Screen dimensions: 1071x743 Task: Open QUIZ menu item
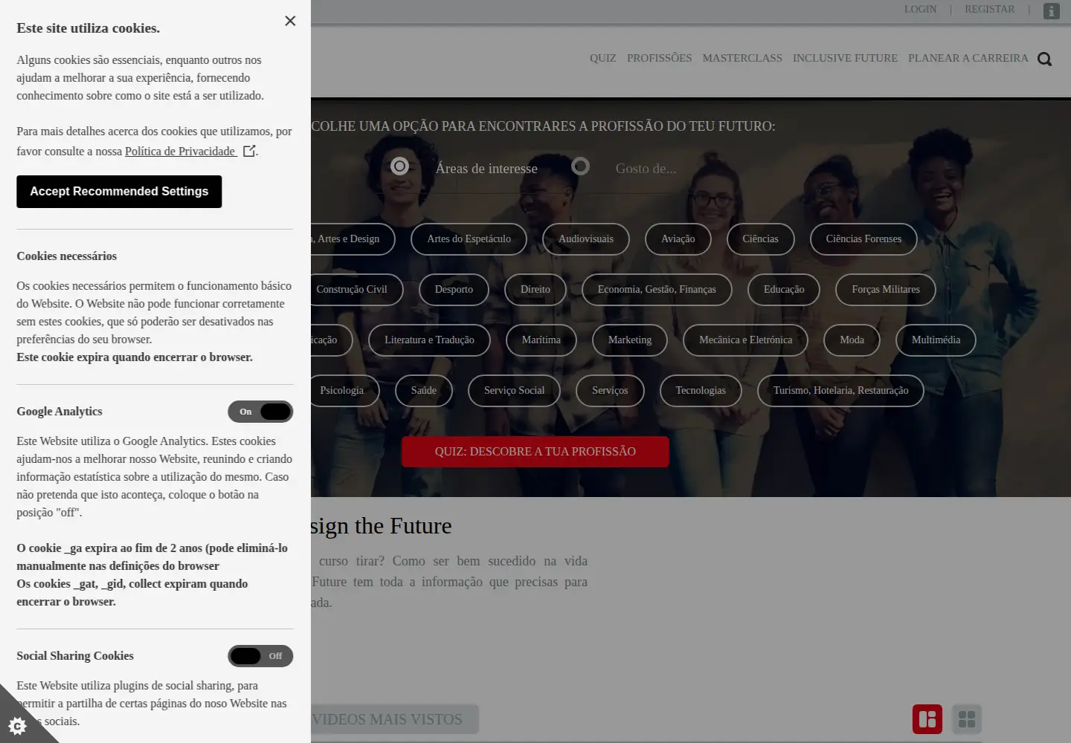point(602,58)
